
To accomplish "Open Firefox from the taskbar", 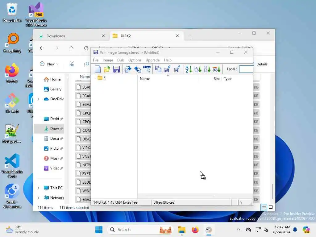I will click(x=195, y=230).
